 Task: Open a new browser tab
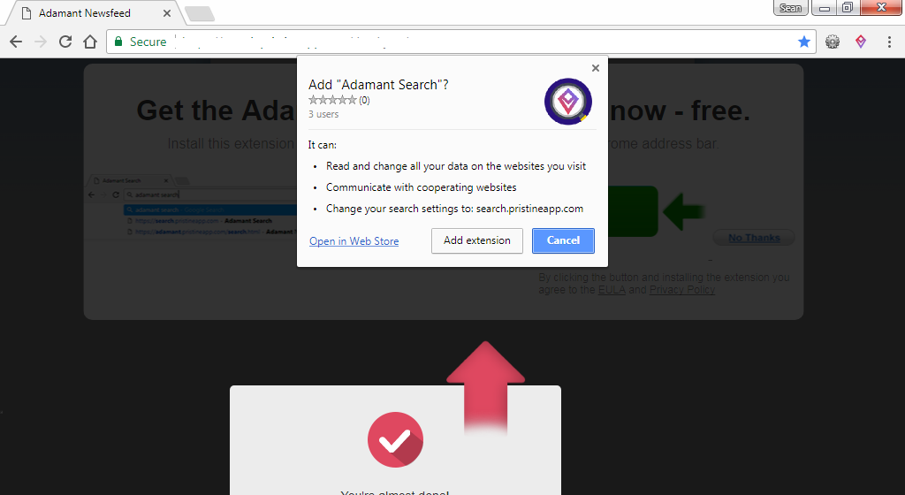point(200,14)
